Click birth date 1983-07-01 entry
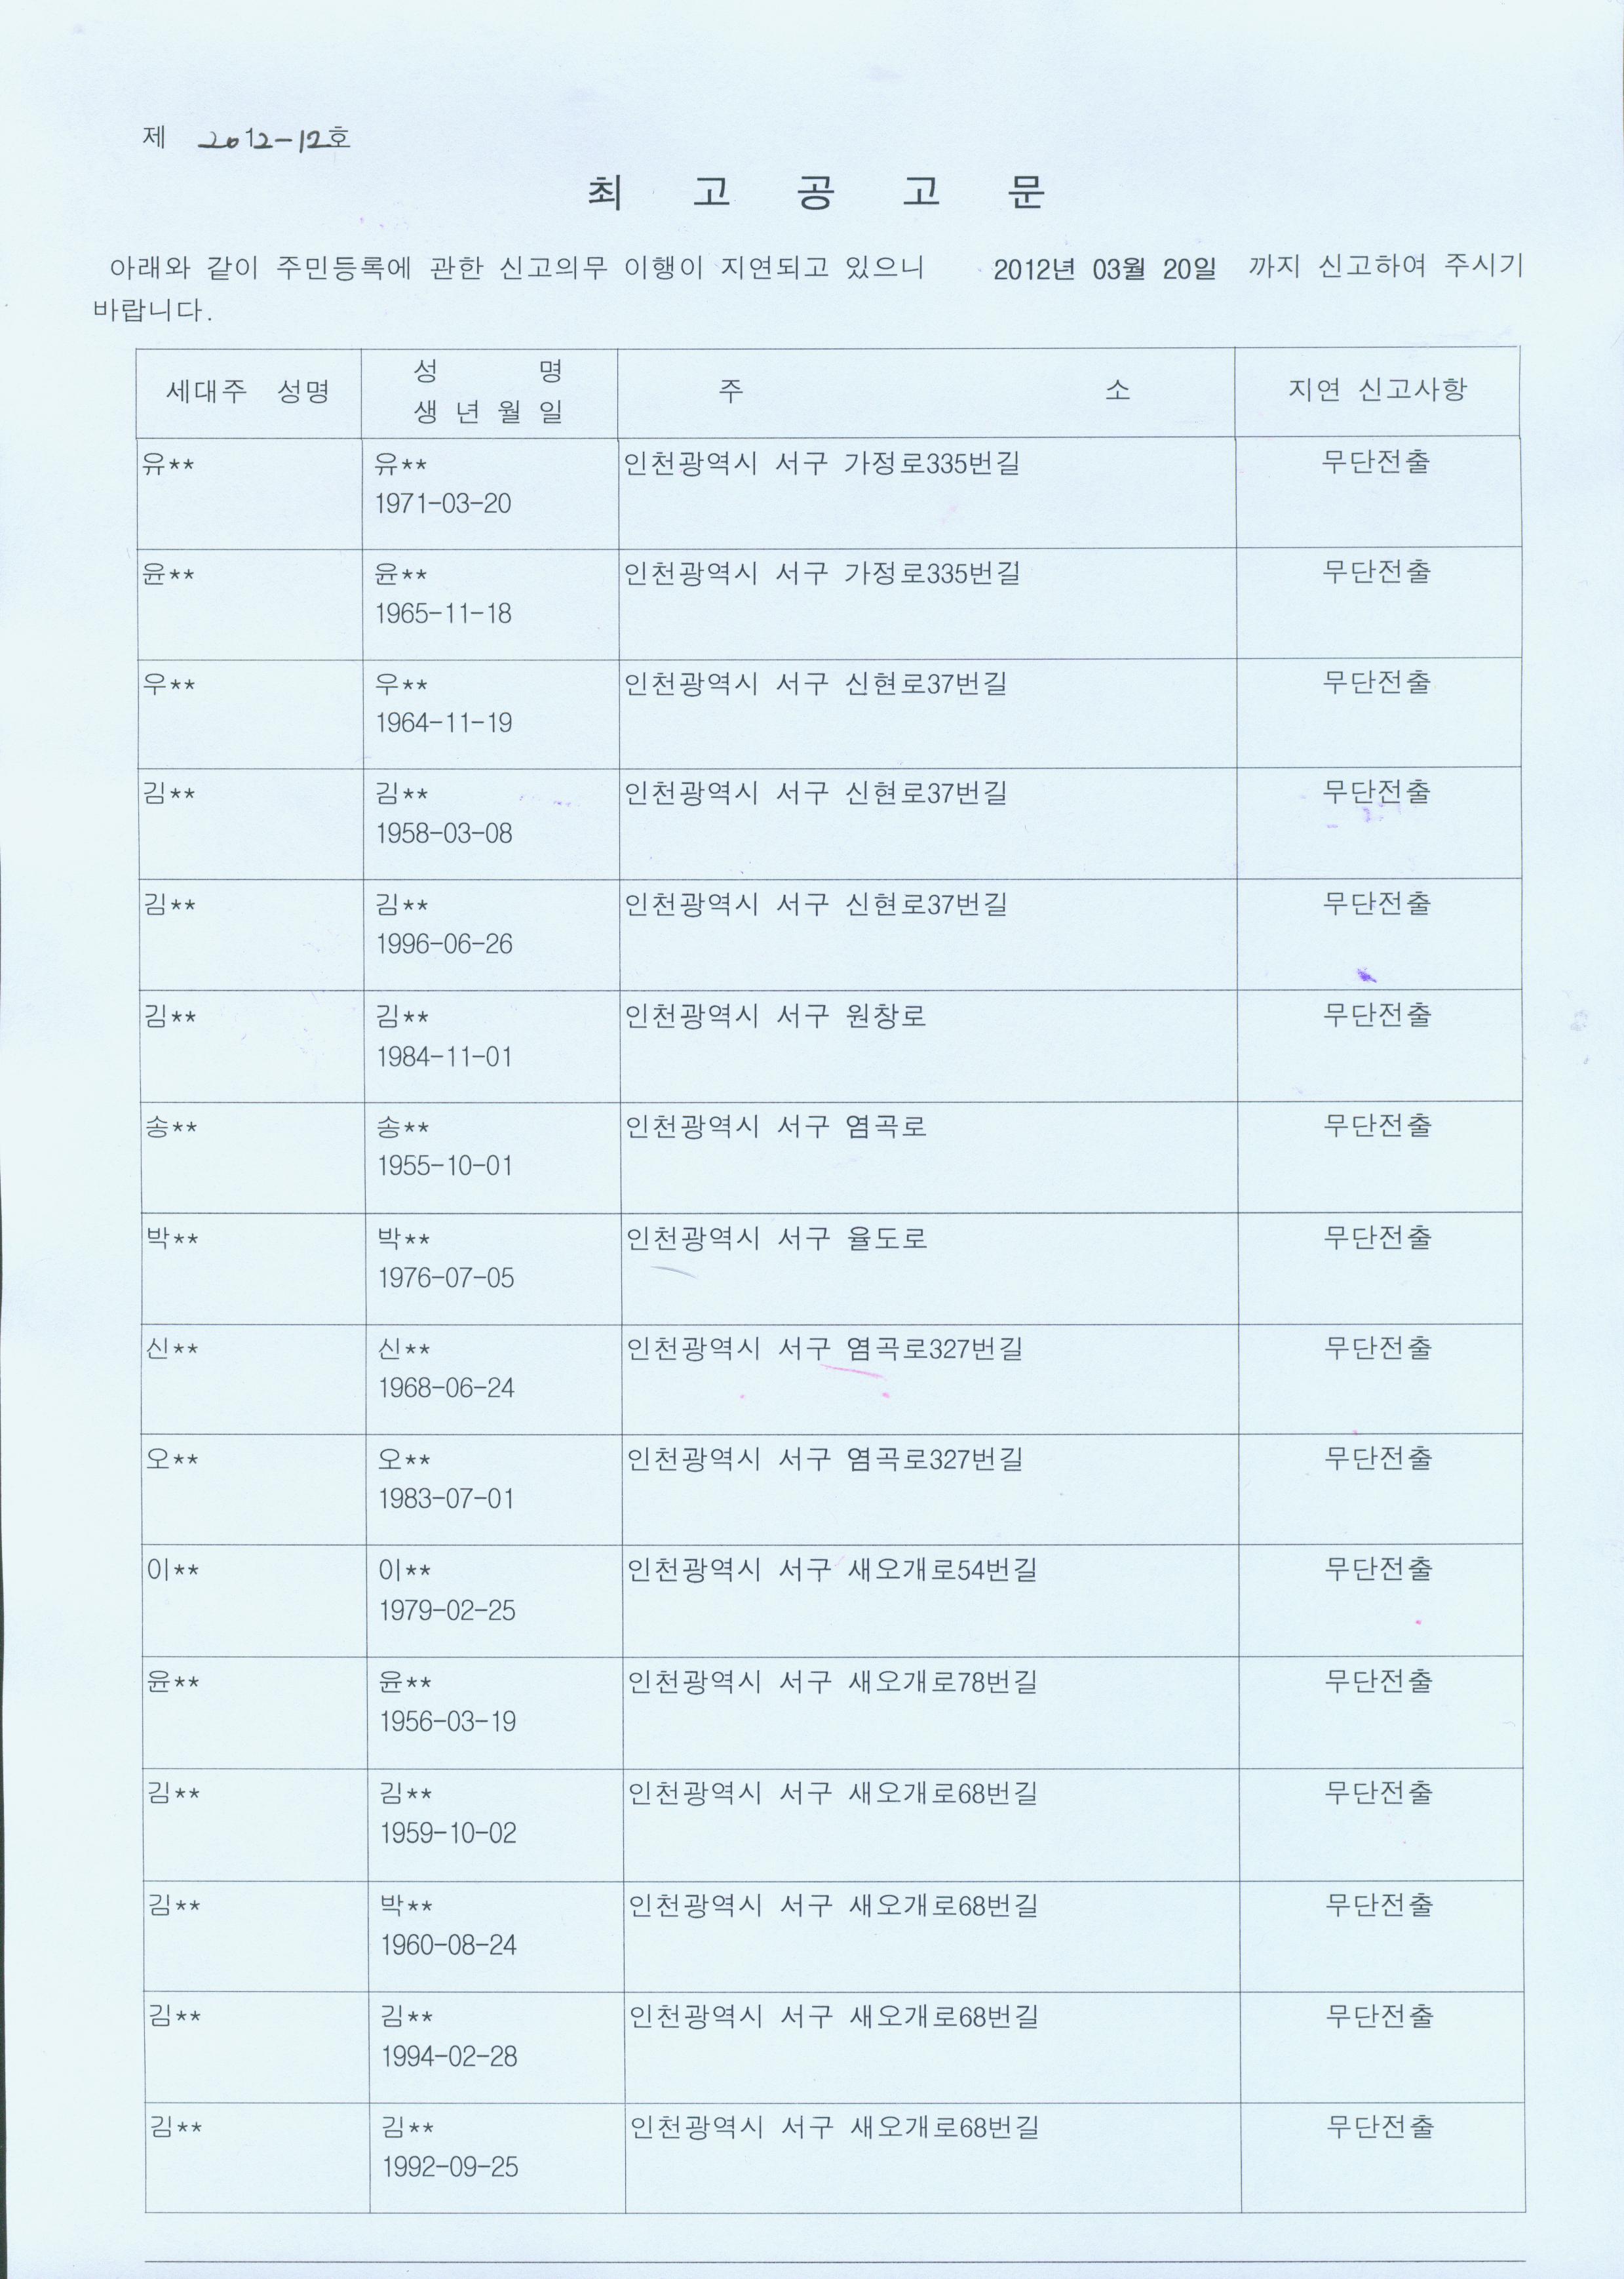 pyautogui.click(x=446, y=1499)
